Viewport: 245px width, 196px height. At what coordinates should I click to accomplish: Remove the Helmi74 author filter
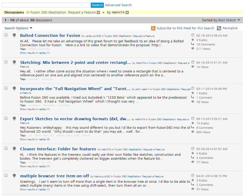point(127,12)
